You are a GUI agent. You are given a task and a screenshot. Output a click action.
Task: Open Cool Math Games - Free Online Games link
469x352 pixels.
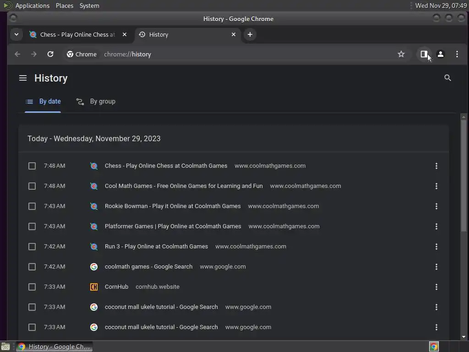click(184, 186)
